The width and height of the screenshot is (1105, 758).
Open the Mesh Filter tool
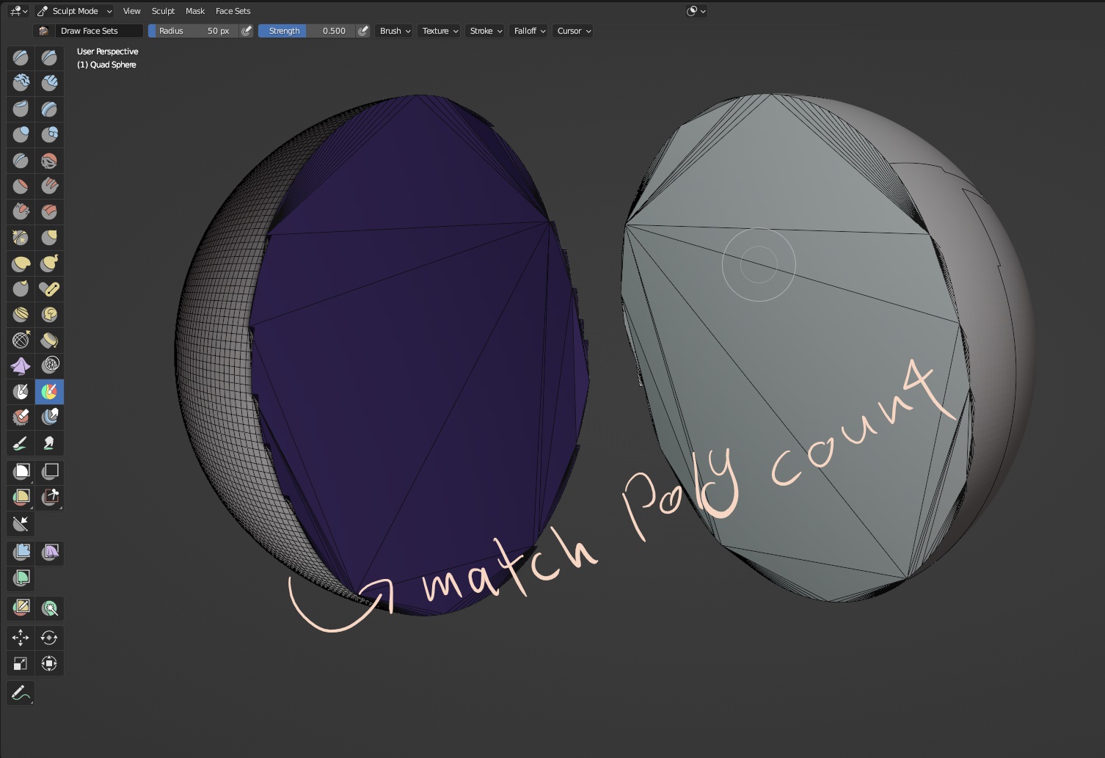[21, 552]
